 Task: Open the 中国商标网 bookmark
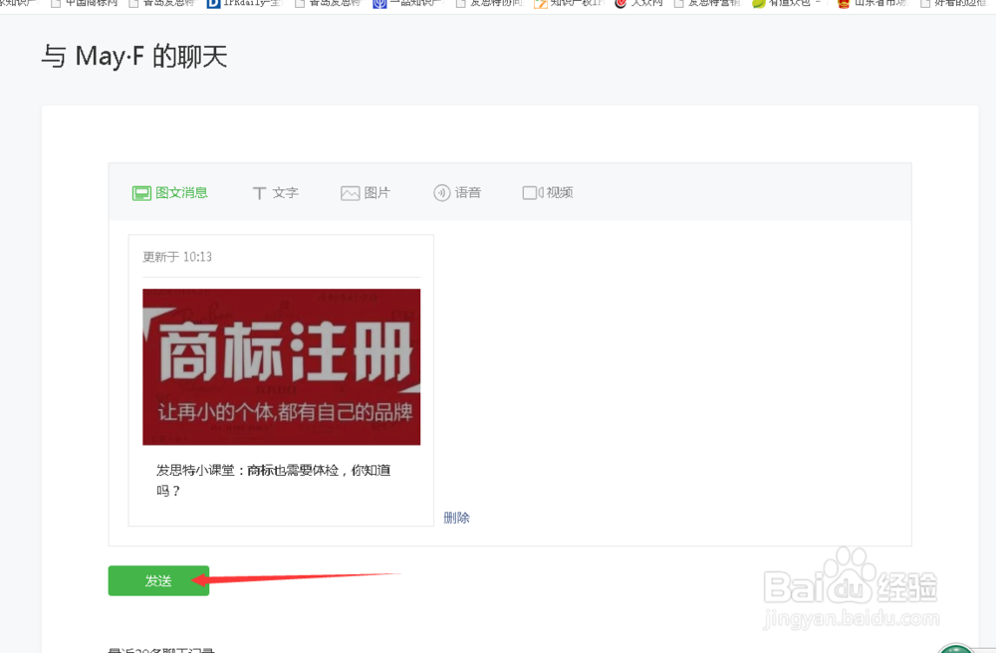coord(85,4)
